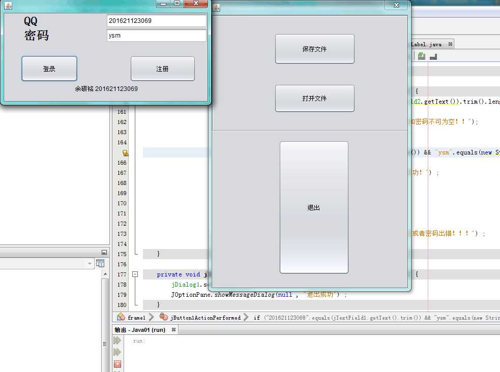Click the 'run:' text in output panel

coord(139,341)
